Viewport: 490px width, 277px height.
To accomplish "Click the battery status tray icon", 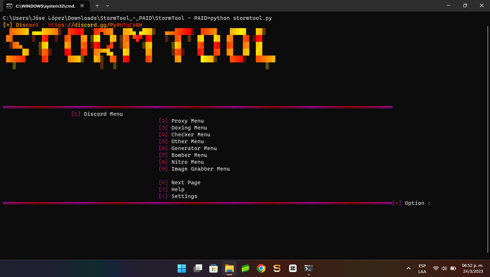I will coord(453,268).
